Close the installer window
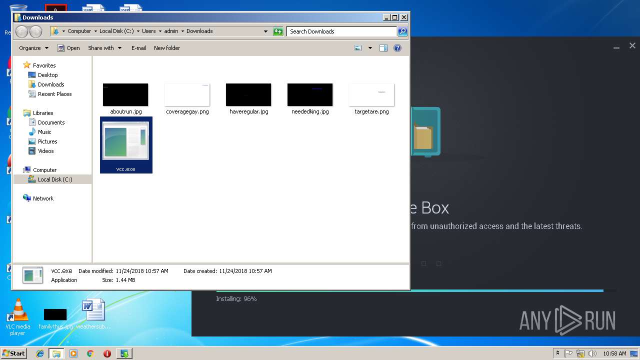Image resolution: width=640 pixels, height=360 pixels. pyautogui.click(x=632, y=46)
